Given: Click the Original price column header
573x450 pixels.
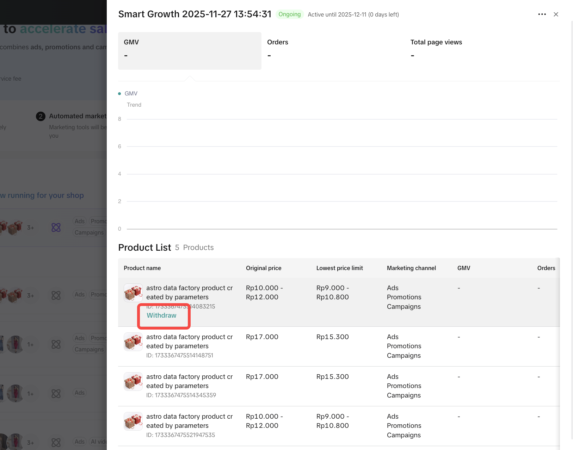Looking at the screenshot, I should (x=264, y=268).
